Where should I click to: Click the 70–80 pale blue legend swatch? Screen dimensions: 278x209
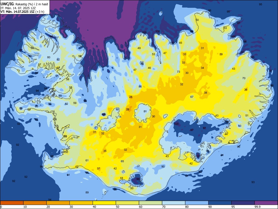coord(174,203)
